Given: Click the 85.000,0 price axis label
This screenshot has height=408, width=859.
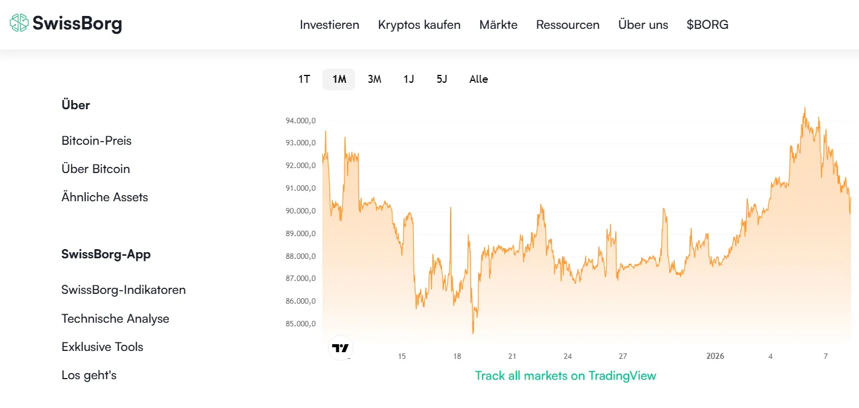Looking at the screenshot, I should (301, 324).
